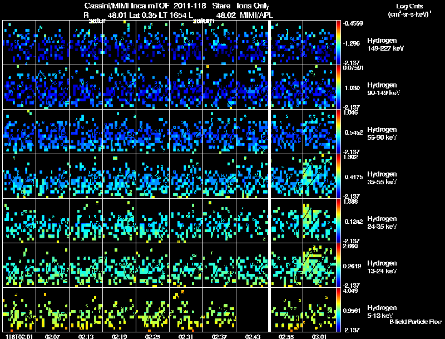Click the Hydrogen 90-149 keV row label
445x339 pixels.
[384, 89]
